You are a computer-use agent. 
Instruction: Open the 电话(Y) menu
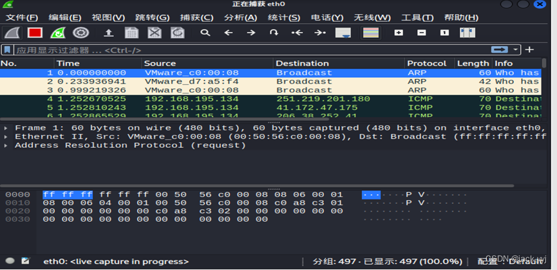tap(327, 18)
